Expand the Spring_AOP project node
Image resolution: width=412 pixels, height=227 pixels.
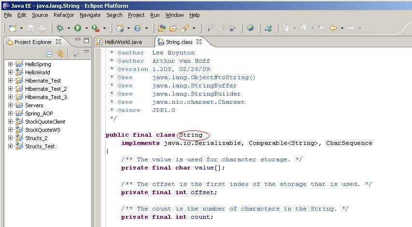pyautogui.click(x=10, y=113)
